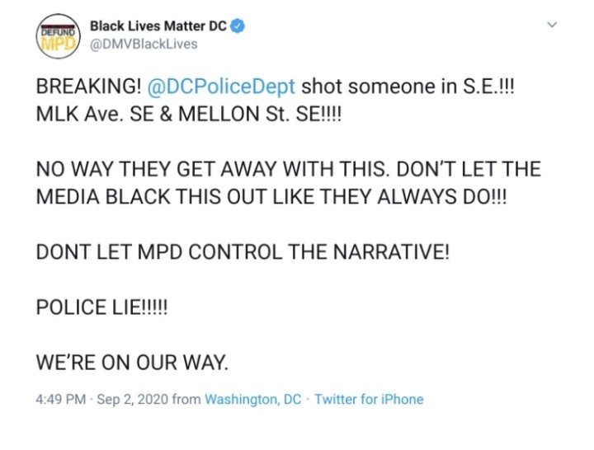This screenshot has width=594, height=450.
Task: Click the blue verified badge
Action: [238, 26]
